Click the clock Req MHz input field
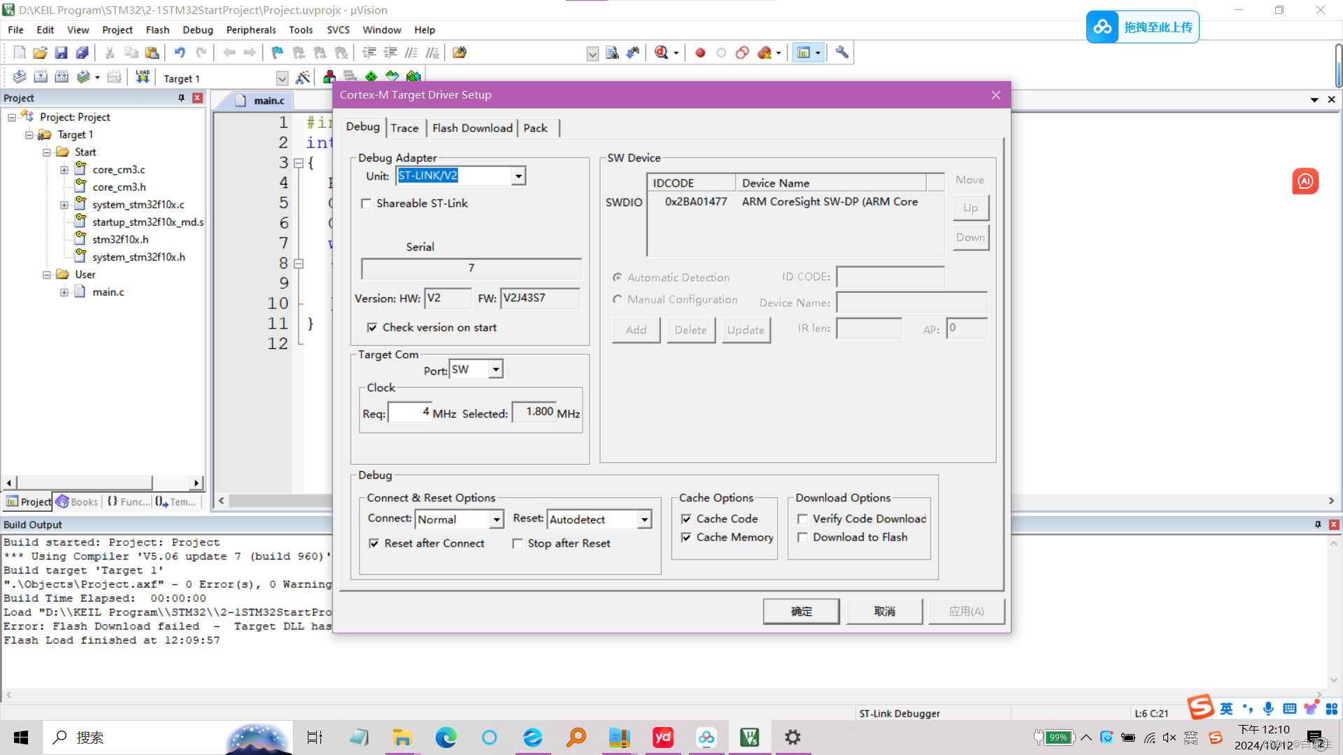This screenshot has height=755, width=1343. (x=409, y=412)
